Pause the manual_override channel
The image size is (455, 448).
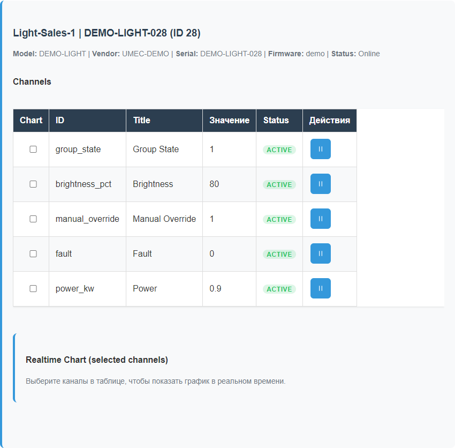[320, 219]
